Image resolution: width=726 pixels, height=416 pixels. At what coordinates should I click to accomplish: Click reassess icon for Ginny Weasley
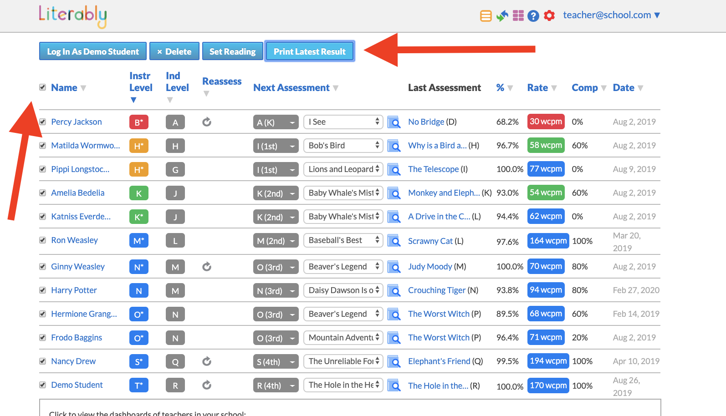click(207, 267)
